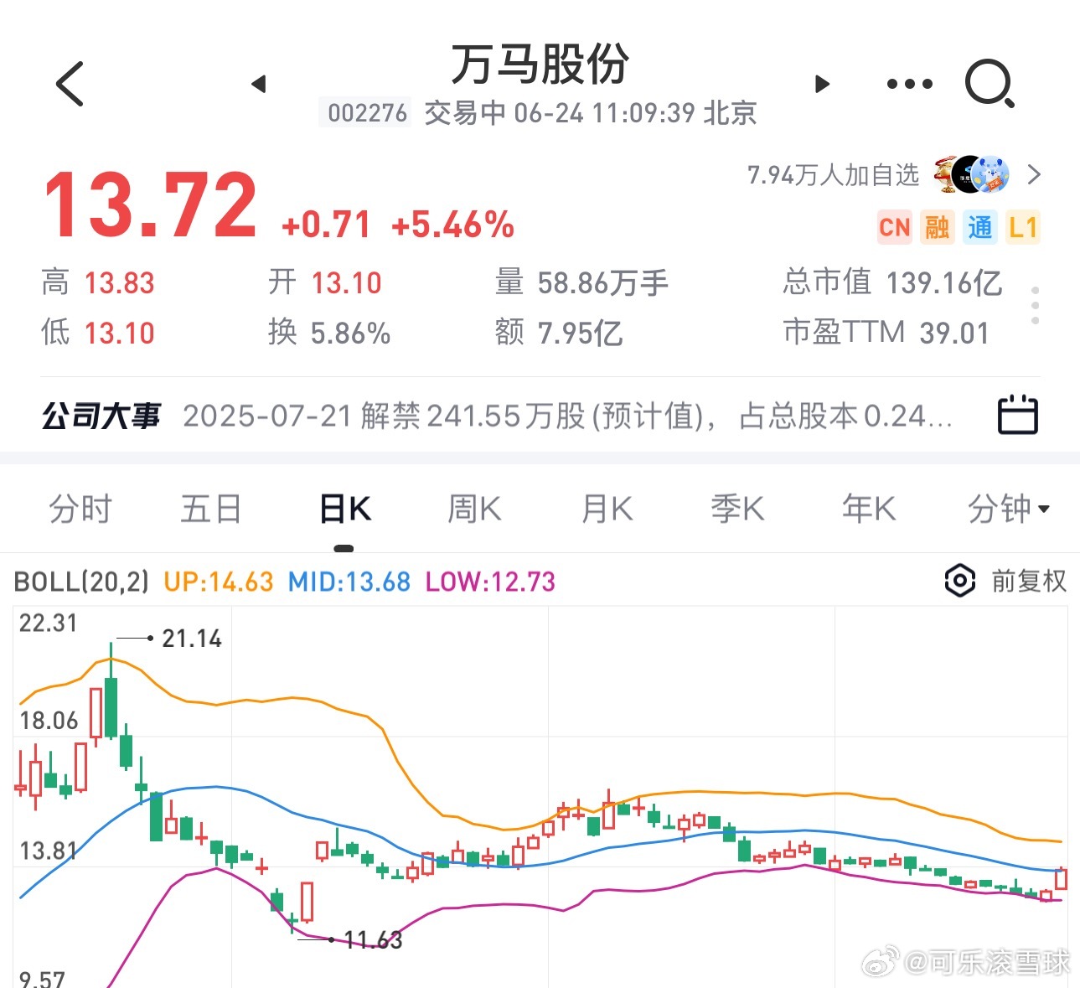Screen dimensions: 1080x988
Task: Toggle the 前复权 price adjustment mode
Action: (1029, 581)
